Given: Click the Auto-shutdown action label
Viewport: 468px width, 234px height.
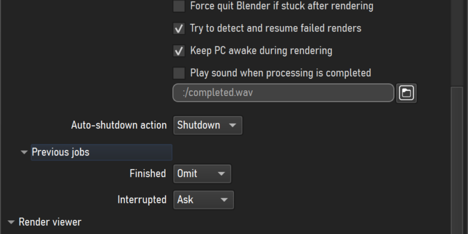Looking at the screenshot, I should click(119, 125).
